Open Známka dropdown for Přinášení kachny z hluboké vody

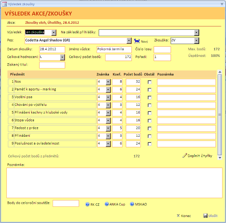tap(108, 113)
